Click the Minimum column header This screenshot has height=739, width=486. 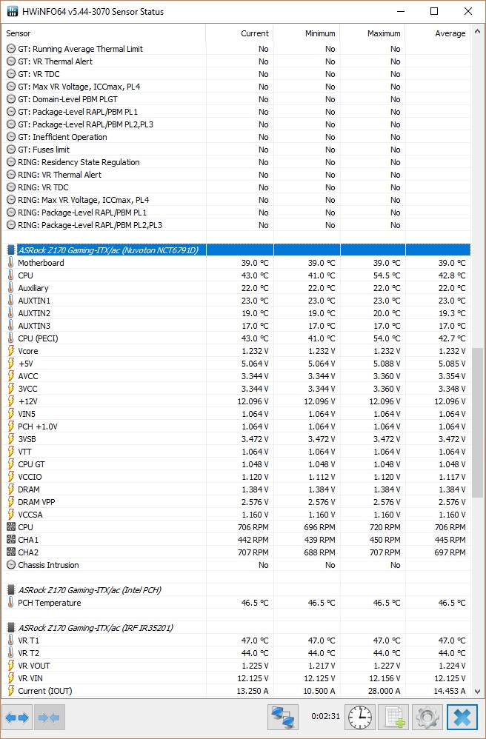click(x=307, y=33)
